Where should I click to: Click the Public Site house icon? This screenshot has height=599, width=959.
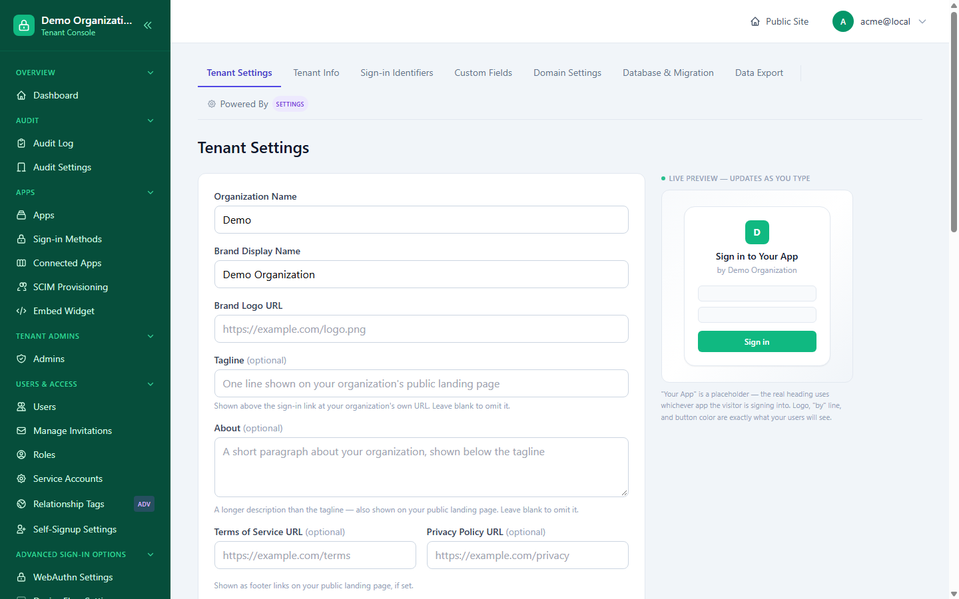coord(755,21)
